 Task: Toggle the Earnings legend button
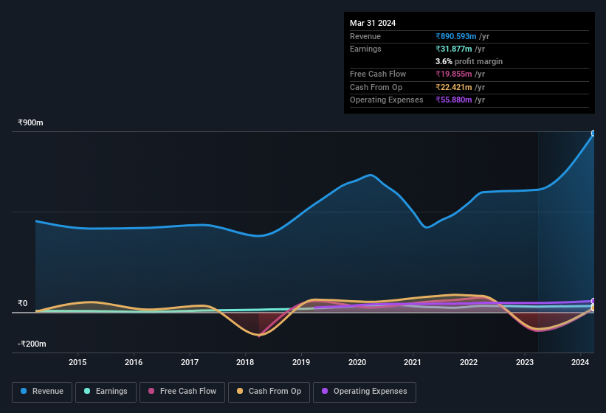(x=106, y=392)
